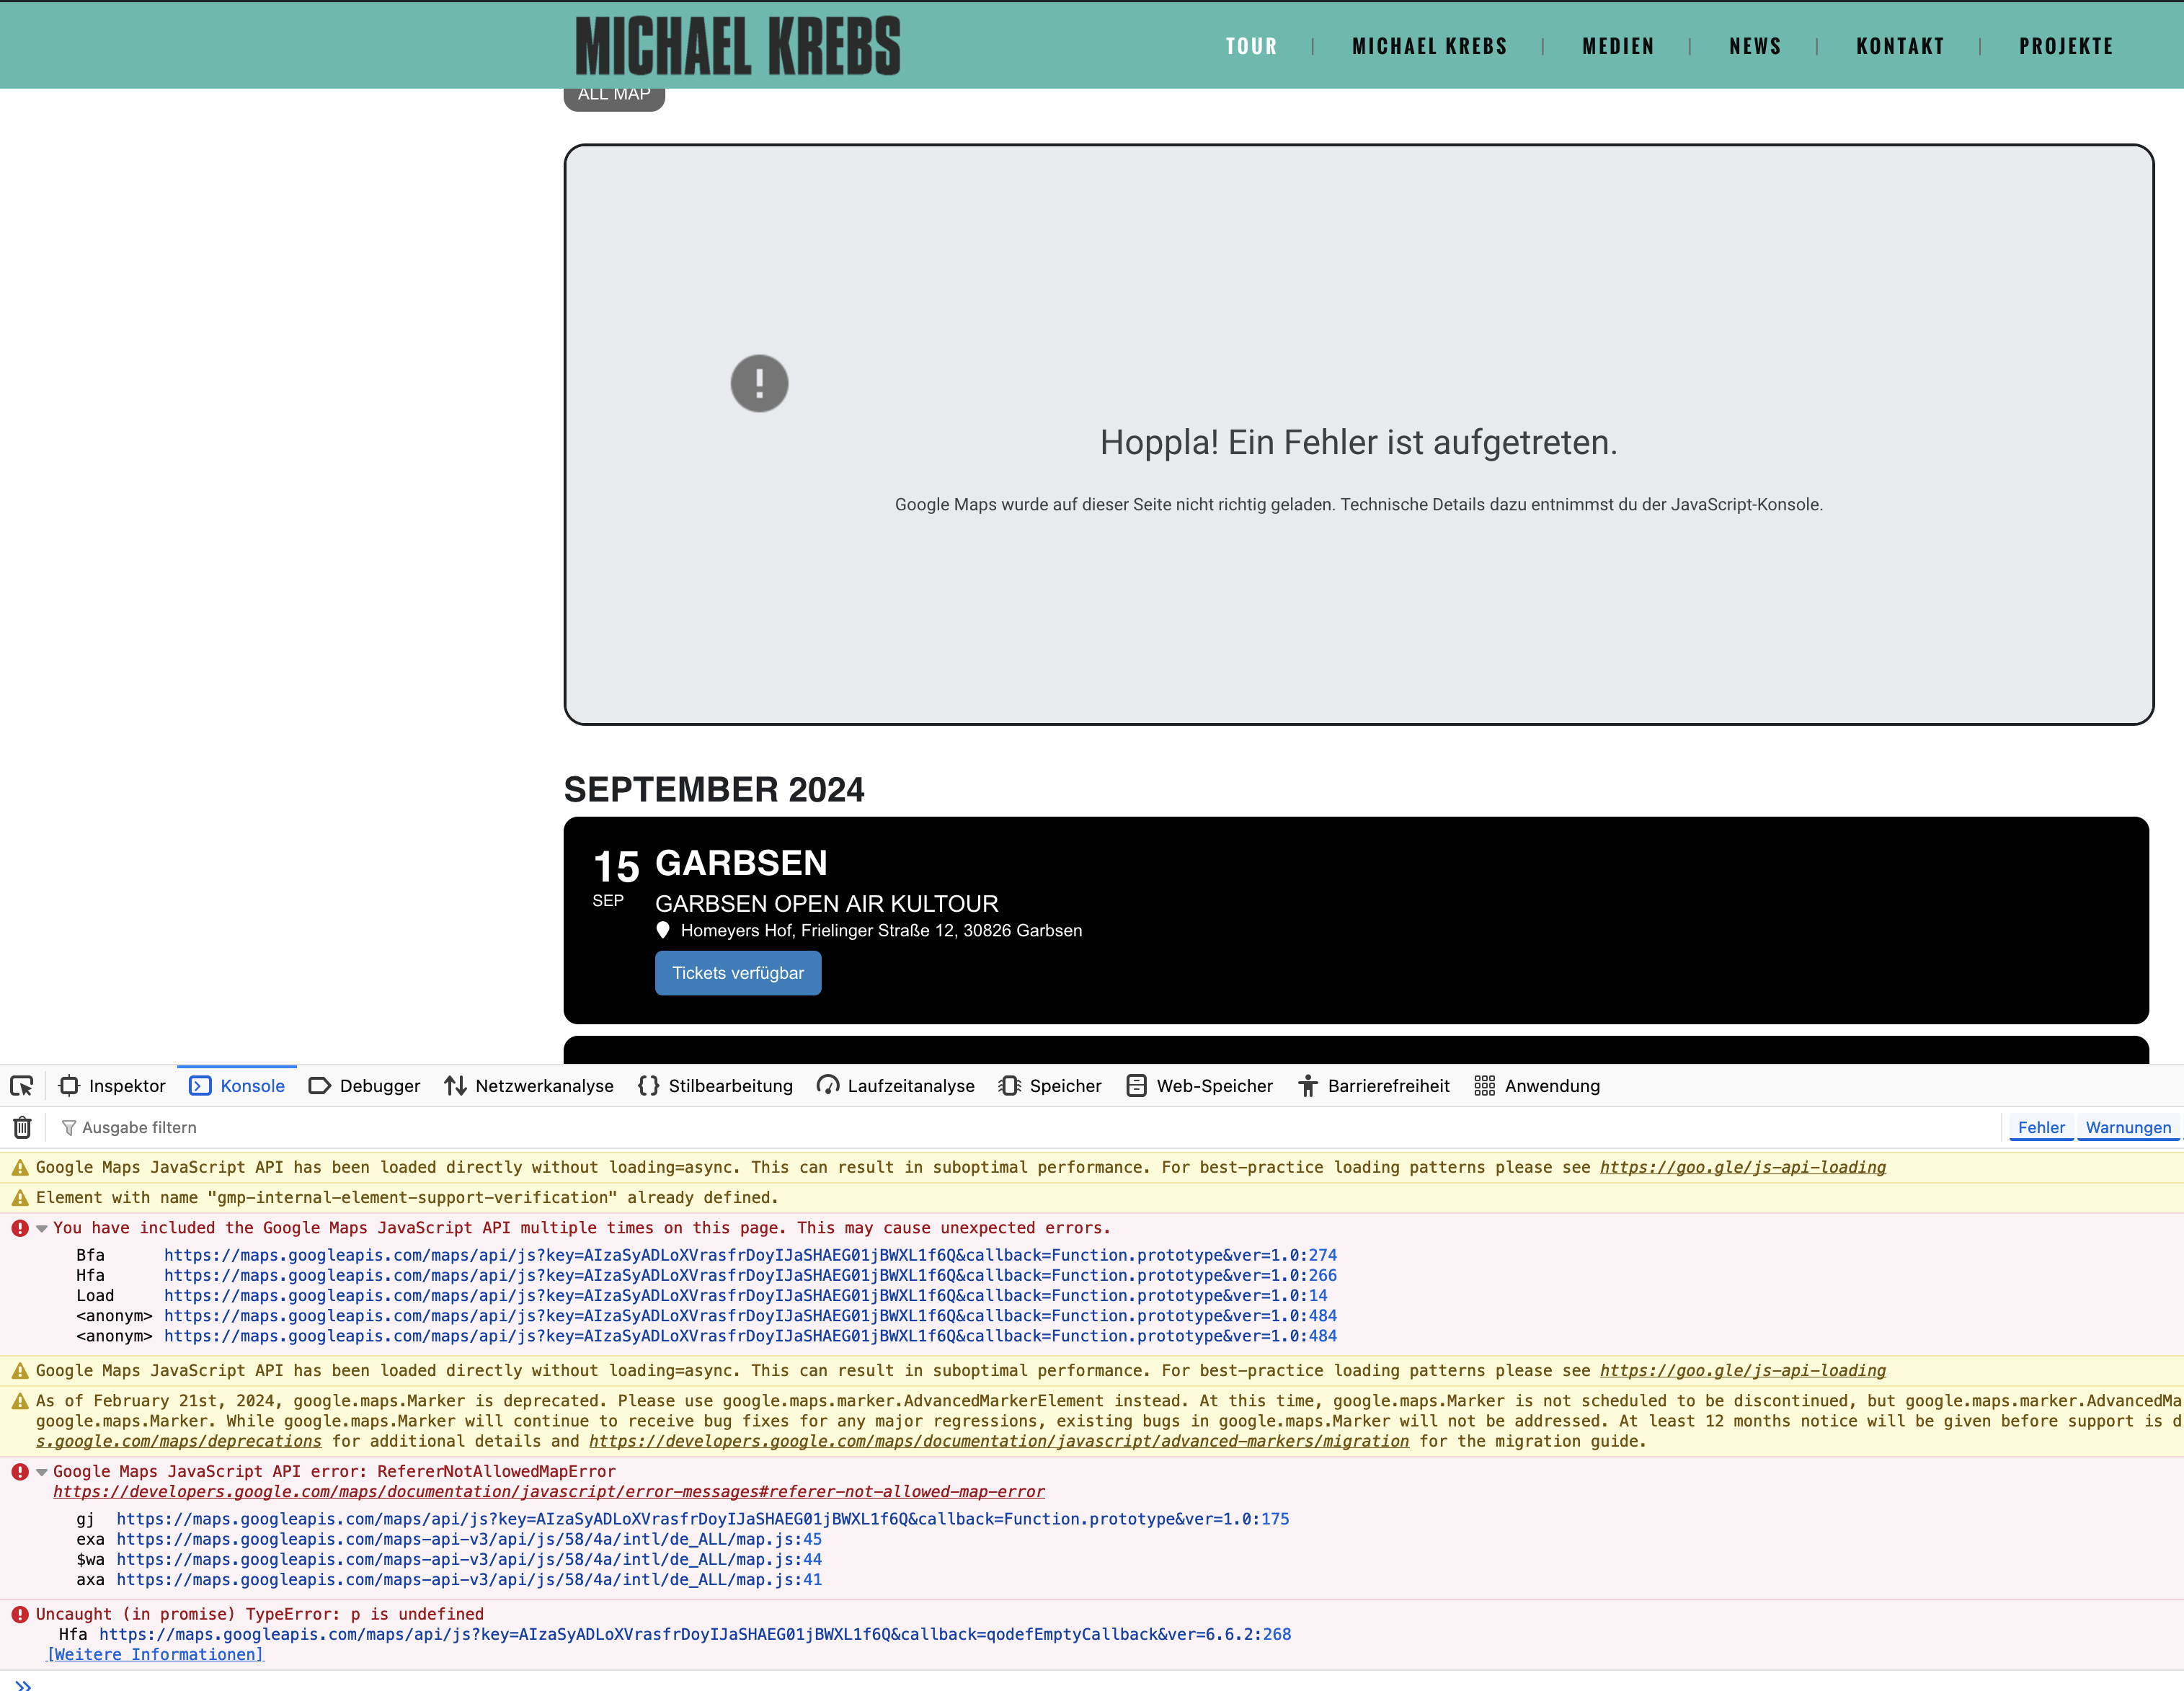
Task: Collapse the RefererNotAllowedMapError stack trace
Action: pyautogui.click(x=42, y=1472)
